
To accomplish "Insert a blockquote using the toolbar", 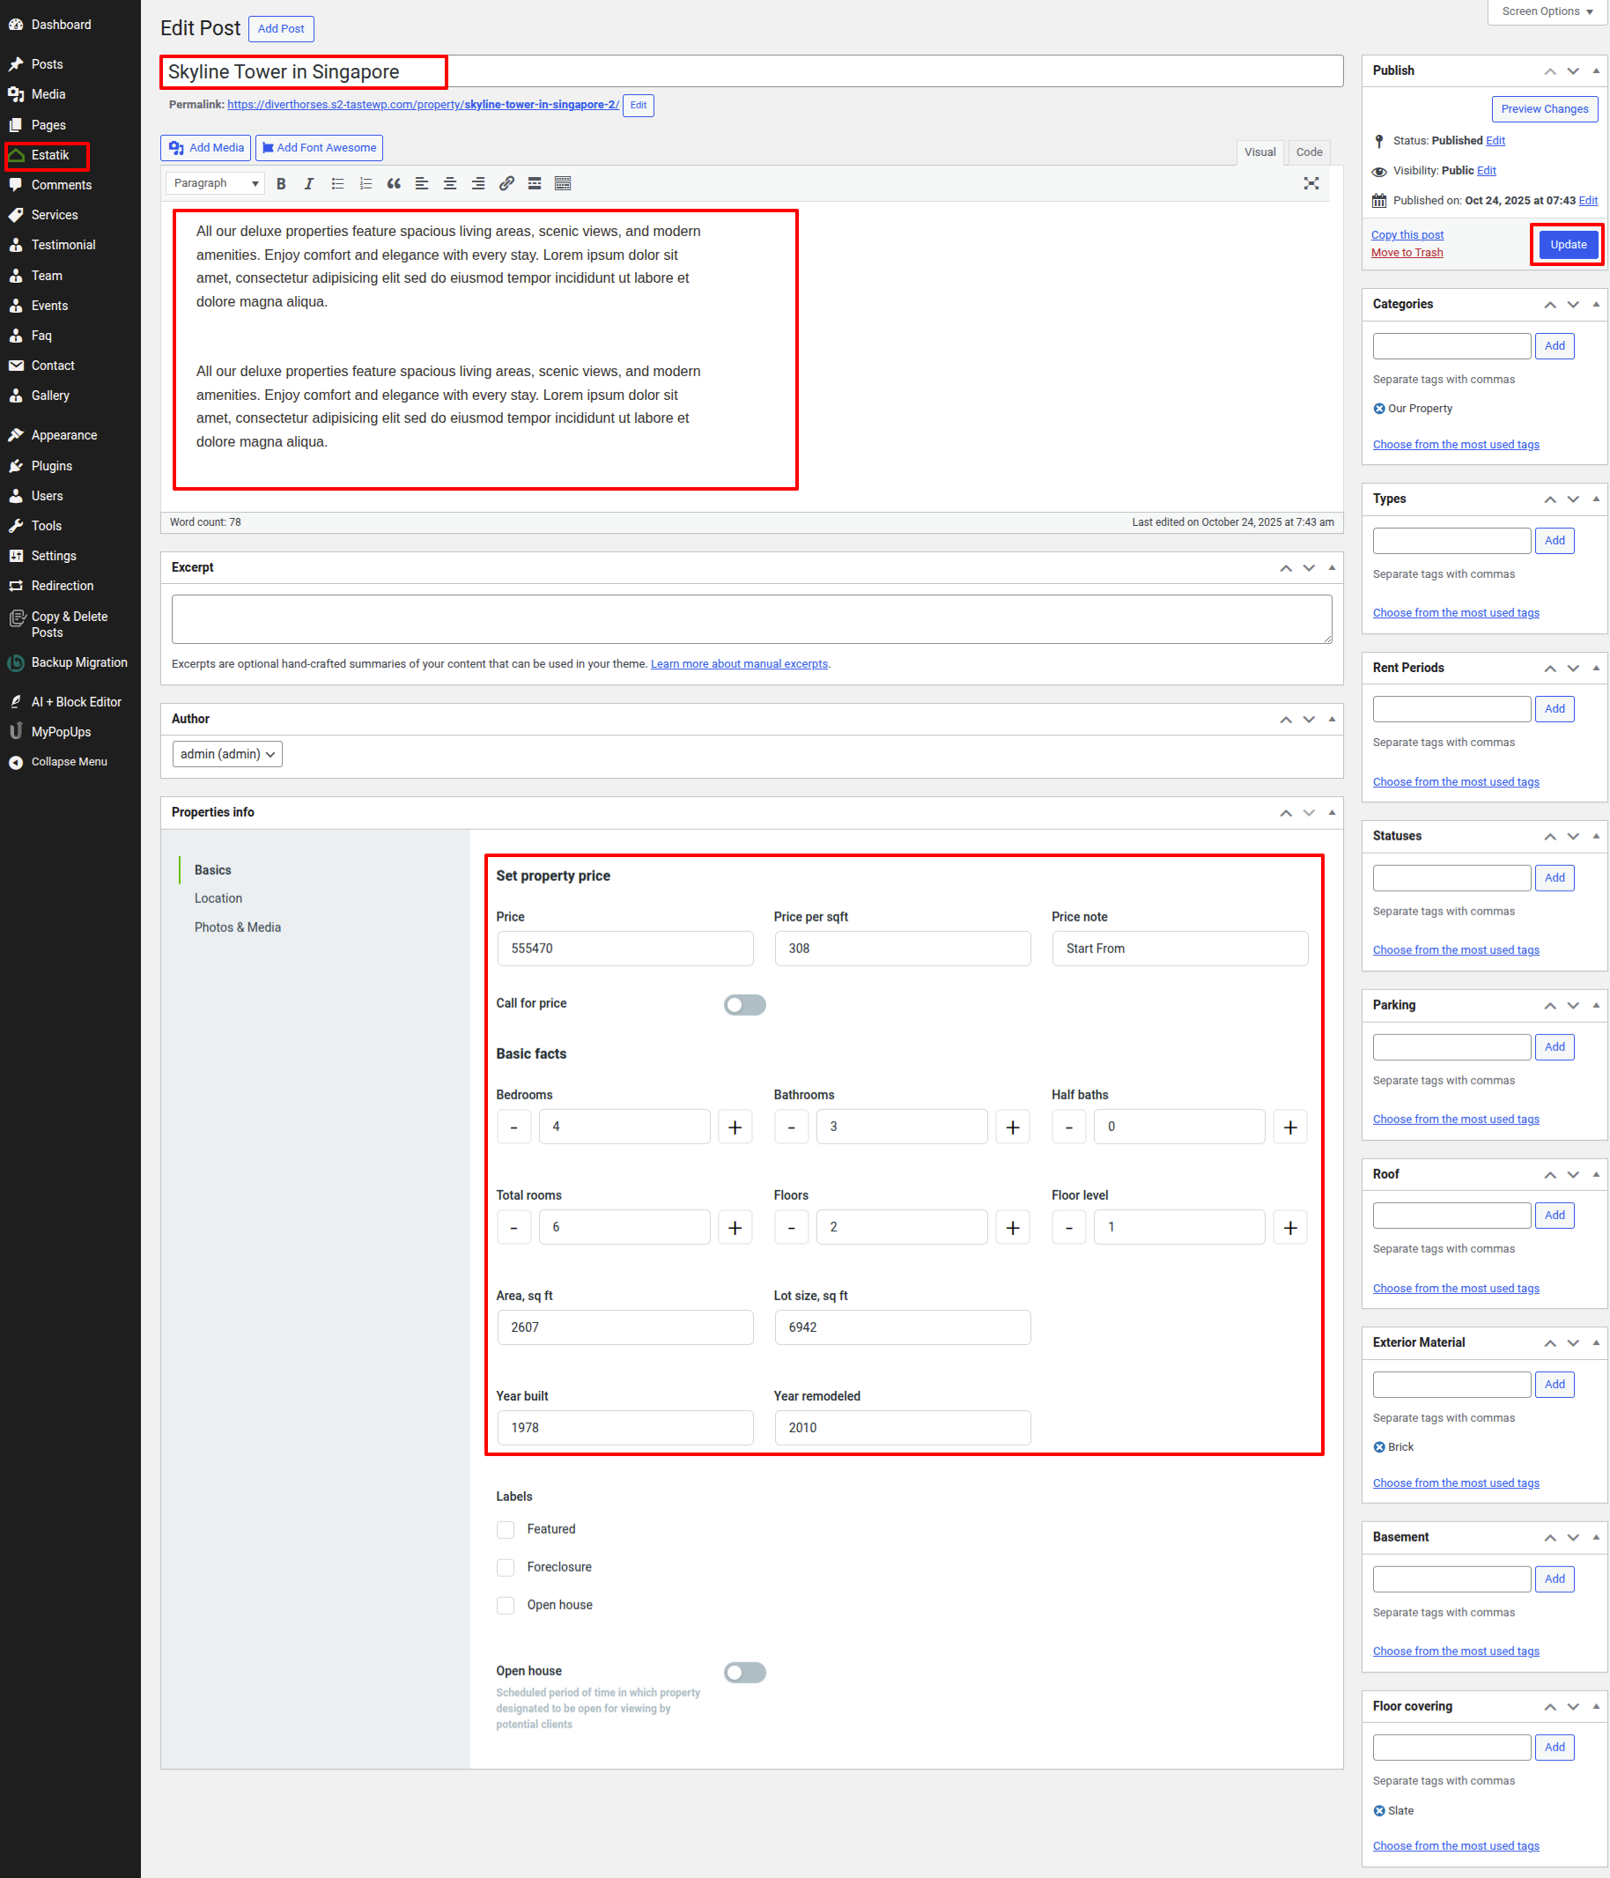I will tap(393, 183).
